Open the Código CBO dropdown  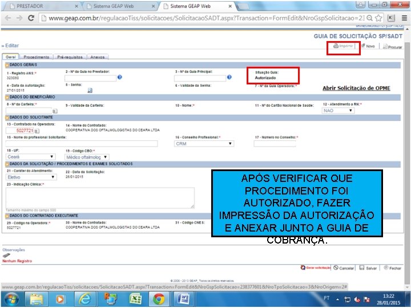point(87,157)
